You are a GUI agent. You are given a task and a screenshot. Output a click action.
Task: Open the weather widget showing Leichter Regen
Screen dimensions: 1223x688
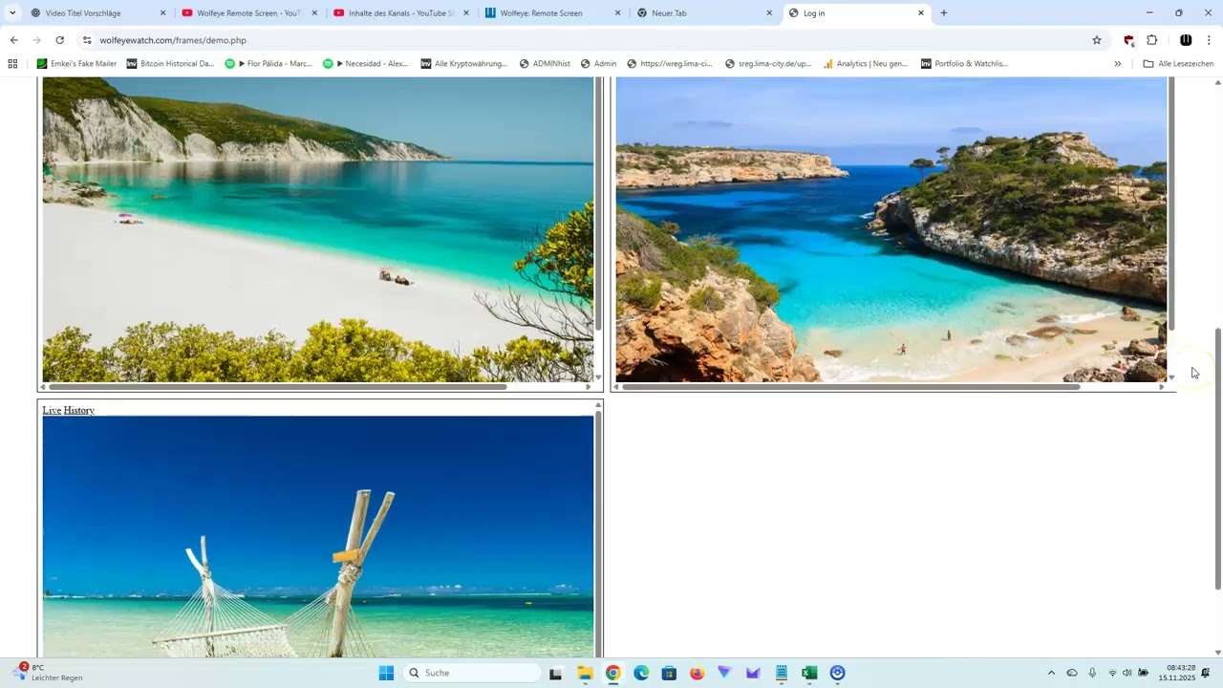pyautogui.click(x=48, y=673)
